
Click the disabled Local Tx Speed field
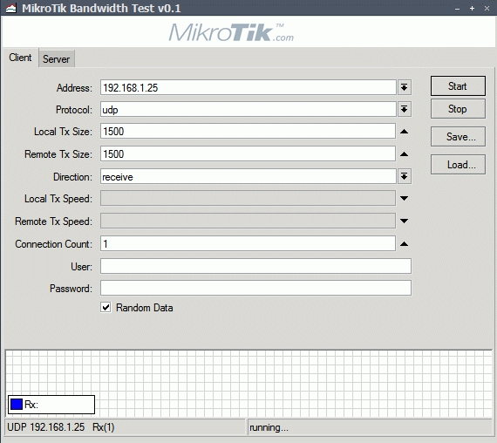pos(248,198)
